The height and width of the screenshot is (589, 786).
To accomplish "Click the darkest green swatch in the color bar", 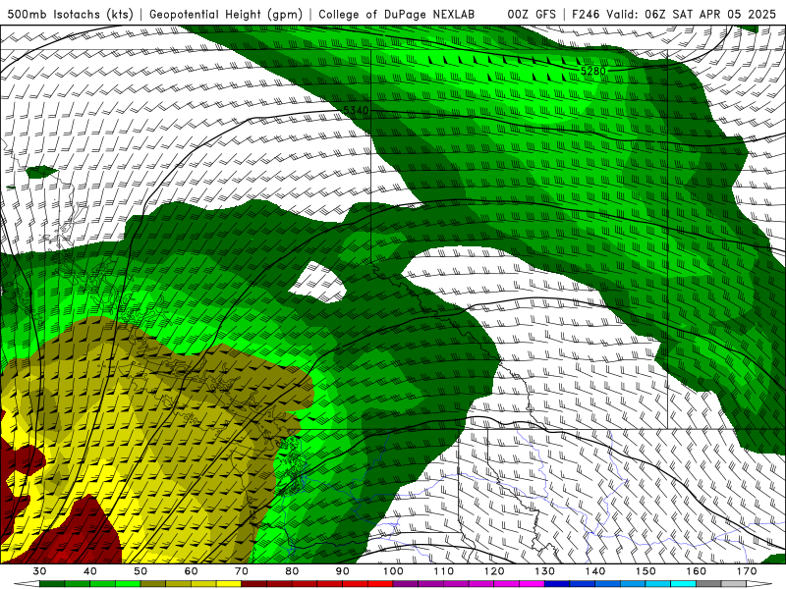I will pos(52,584).
